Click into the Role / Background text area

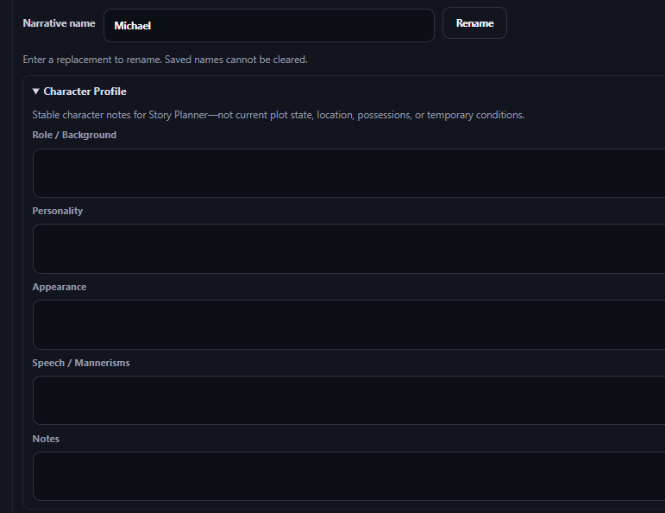tap(348, 173)
